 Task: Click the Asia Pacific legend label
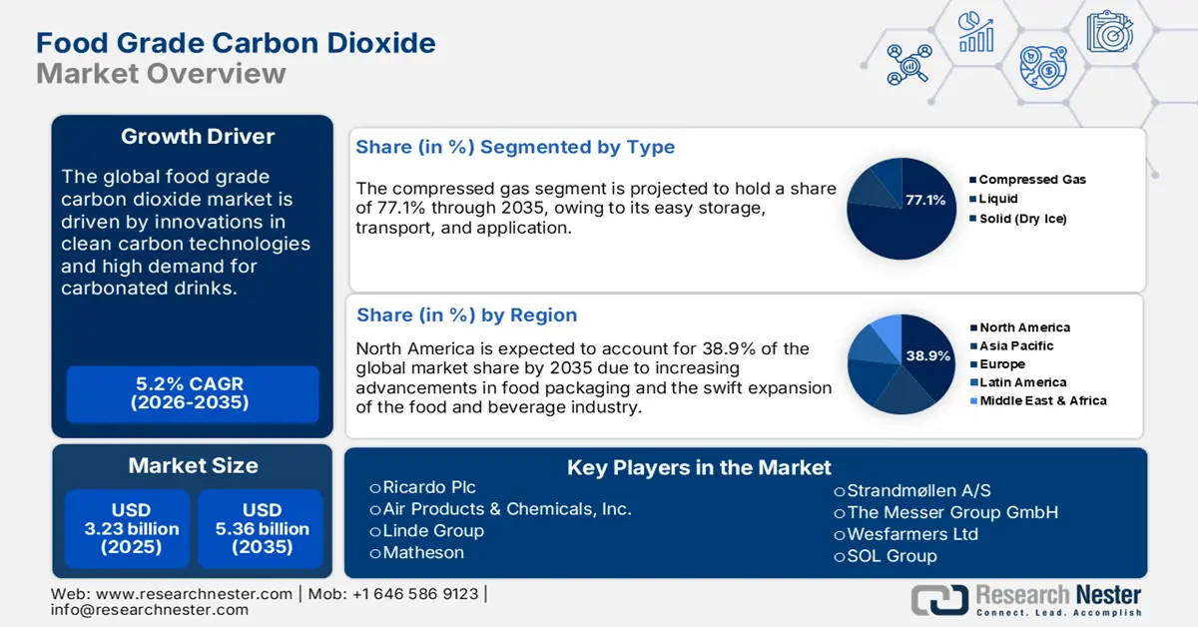click(1016, 345)
